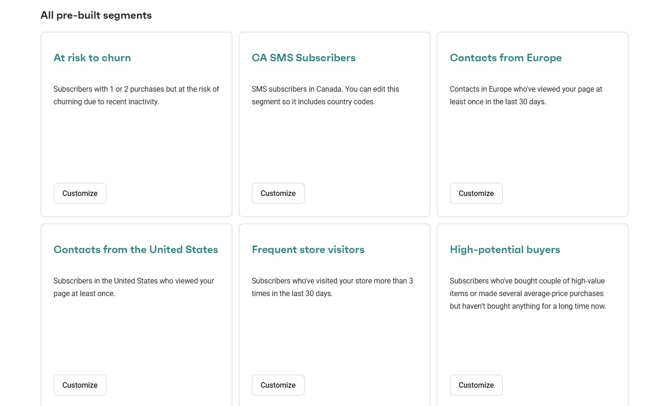Customize the "High-potential buyers" segment

tap(476, 385)
